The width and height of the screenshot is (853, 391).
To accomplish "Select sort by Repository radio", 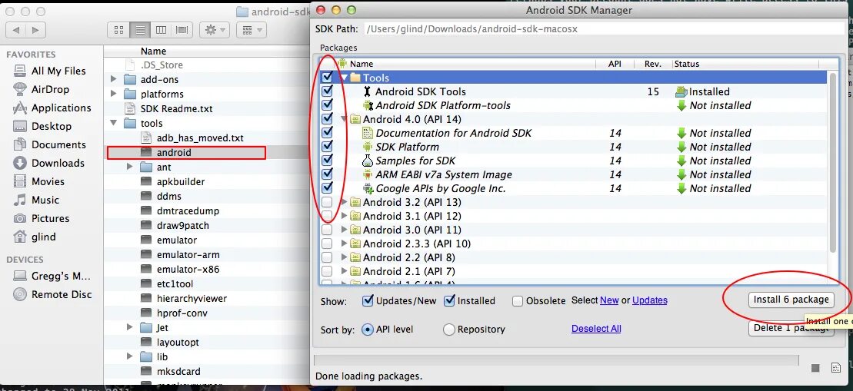I will click(448, 329).
